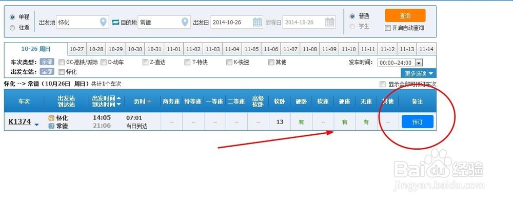The height and width of the screenshot is (203, 513).
Task: Click the pass-through badge beside 常德
Action: coord(51,126)
